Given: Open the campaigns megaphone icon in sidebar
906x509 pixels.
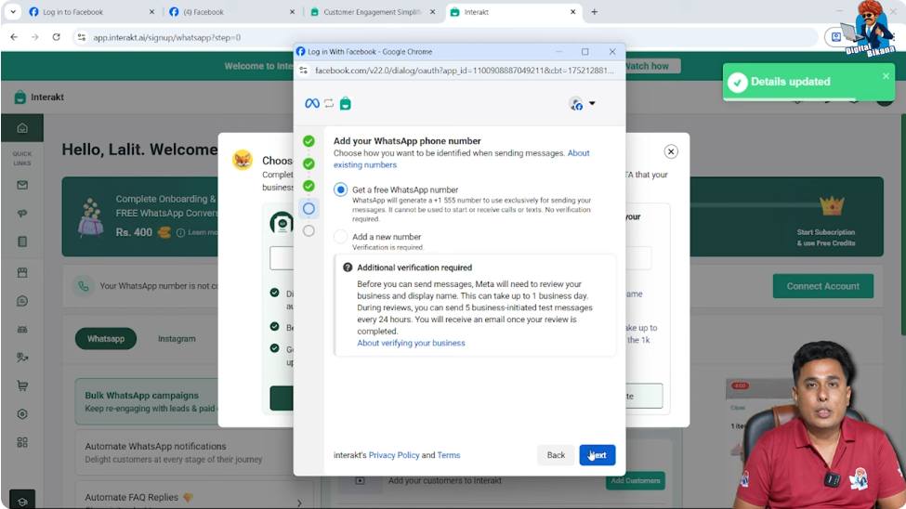Looking at the screenshot, I should 22,214.
